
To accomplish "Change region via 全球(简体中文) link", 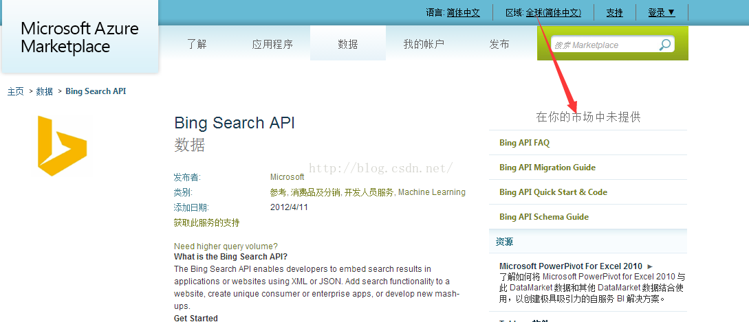I will tap(554, 13).
